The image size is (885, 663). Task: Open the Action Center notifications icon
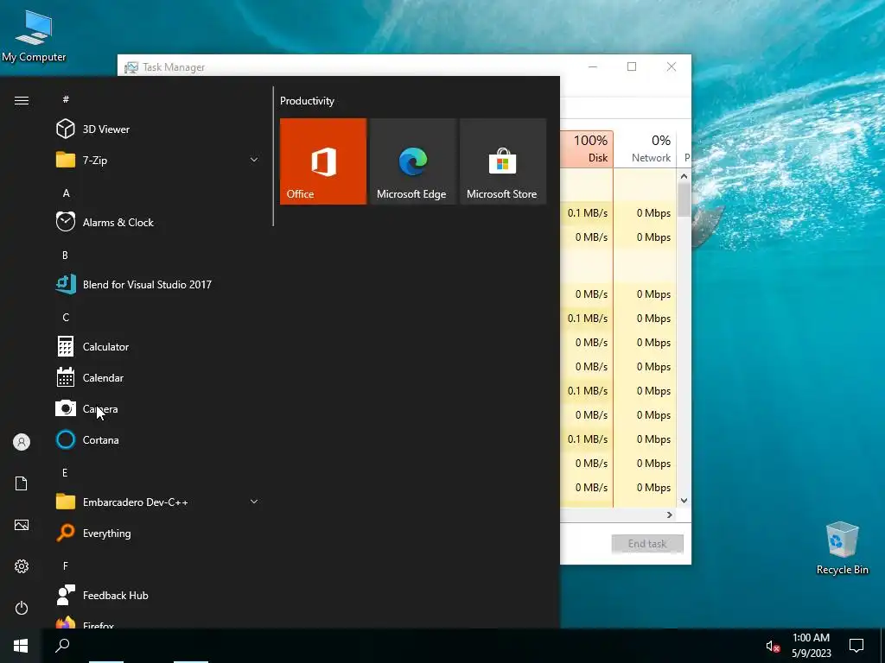856,646
